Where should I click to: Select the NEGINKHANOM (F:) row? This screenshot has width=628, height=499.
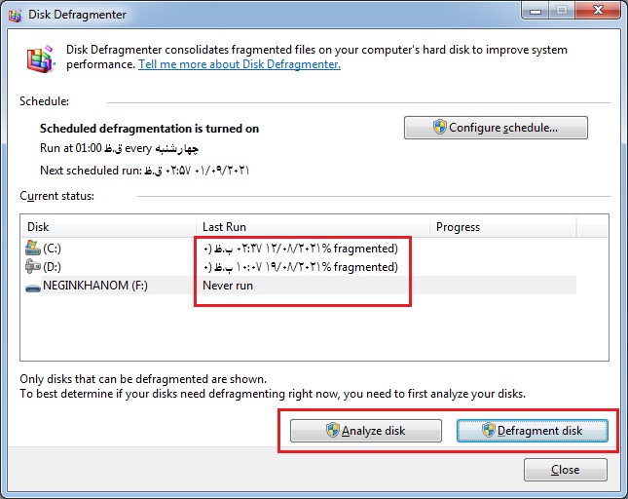98,287
